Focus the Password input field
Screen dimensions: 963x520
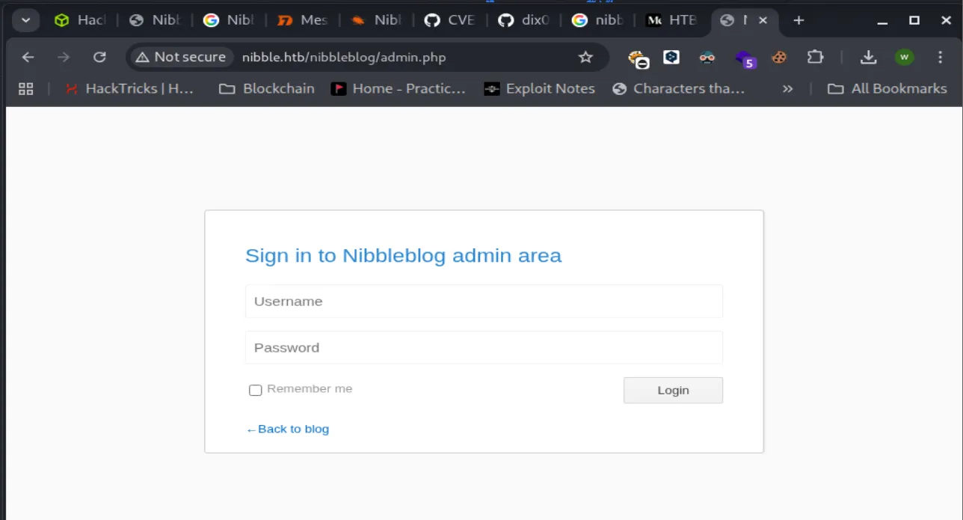click(484, 348)
